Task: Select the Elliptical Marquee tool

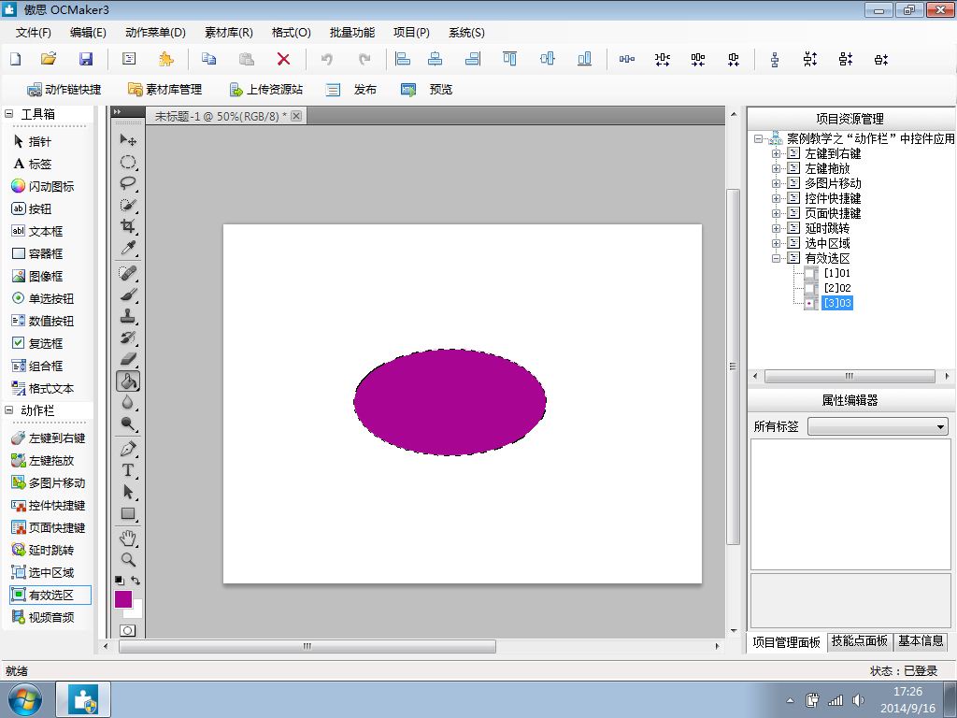Action: [x=127, y=162]
